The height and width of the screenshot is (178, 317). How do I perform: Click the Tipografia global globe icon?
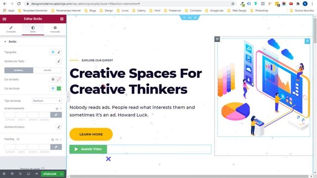[53, 52]
